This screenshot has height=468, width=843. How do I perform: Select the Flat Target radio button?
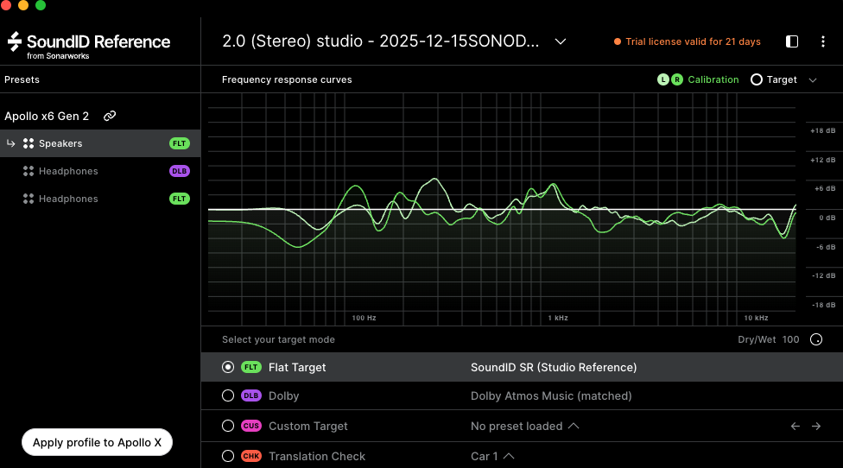[x=228, y=367]
